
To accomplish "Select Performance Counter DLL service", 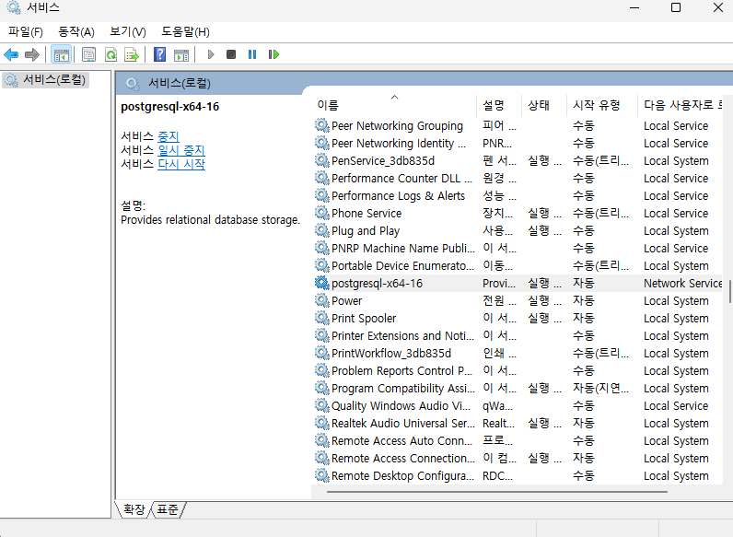I will coord(518,178).
